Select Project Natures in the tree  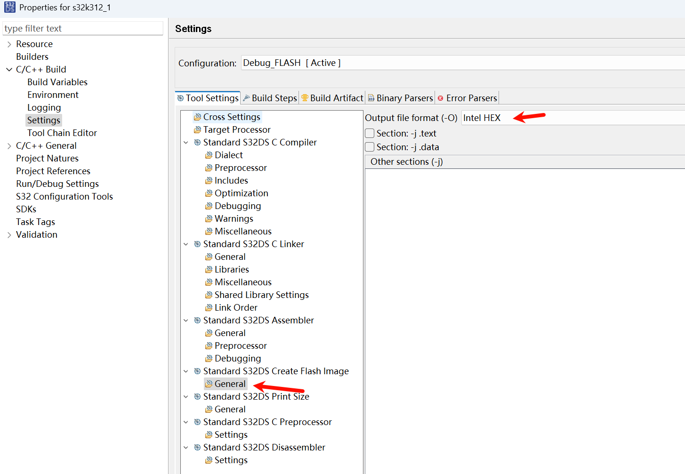[x=47, y=158]
